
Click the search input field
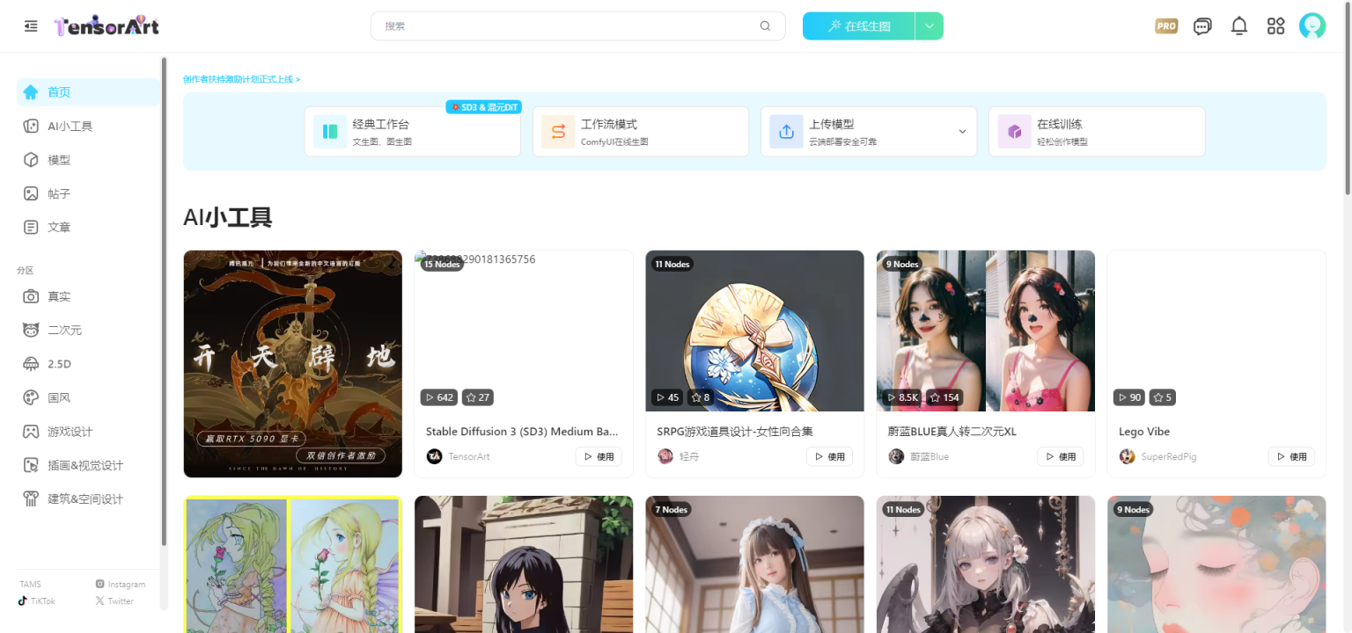coord(563,25)
